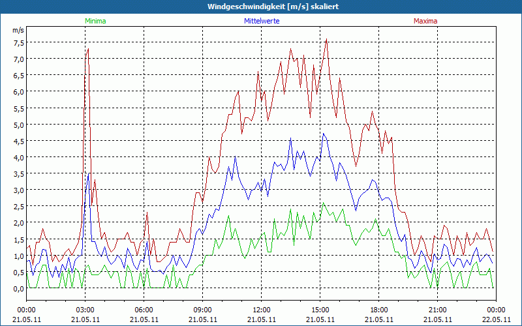Click the red Maxima legend label
Screen dimensions: 522x326
pos(425,21)
